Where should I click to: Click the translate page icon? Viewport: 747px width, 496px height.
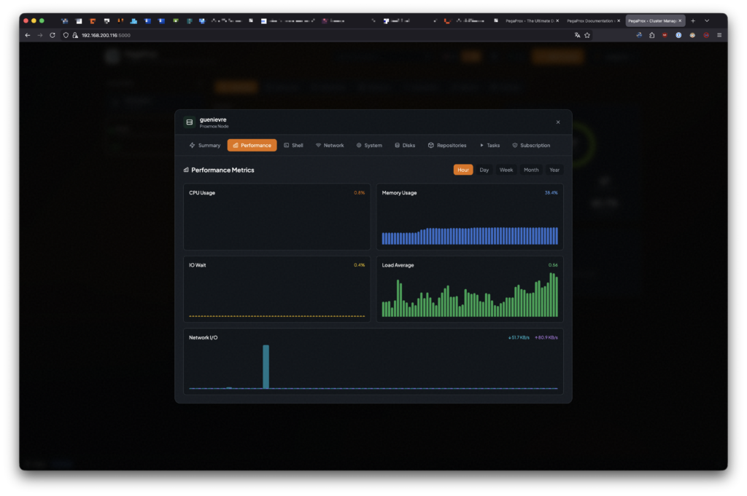577,35
